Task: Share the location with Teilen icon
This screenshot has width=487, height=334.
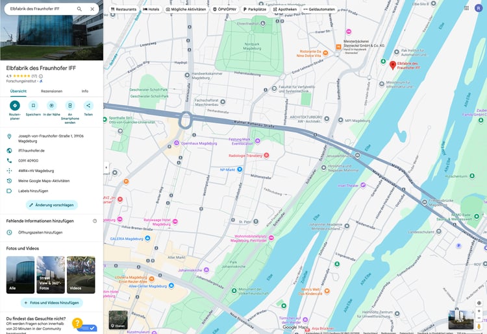Action: click(88, 106)
